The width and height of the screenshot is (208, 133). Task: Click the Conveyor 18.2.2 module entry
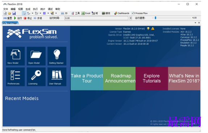(188, 37)
